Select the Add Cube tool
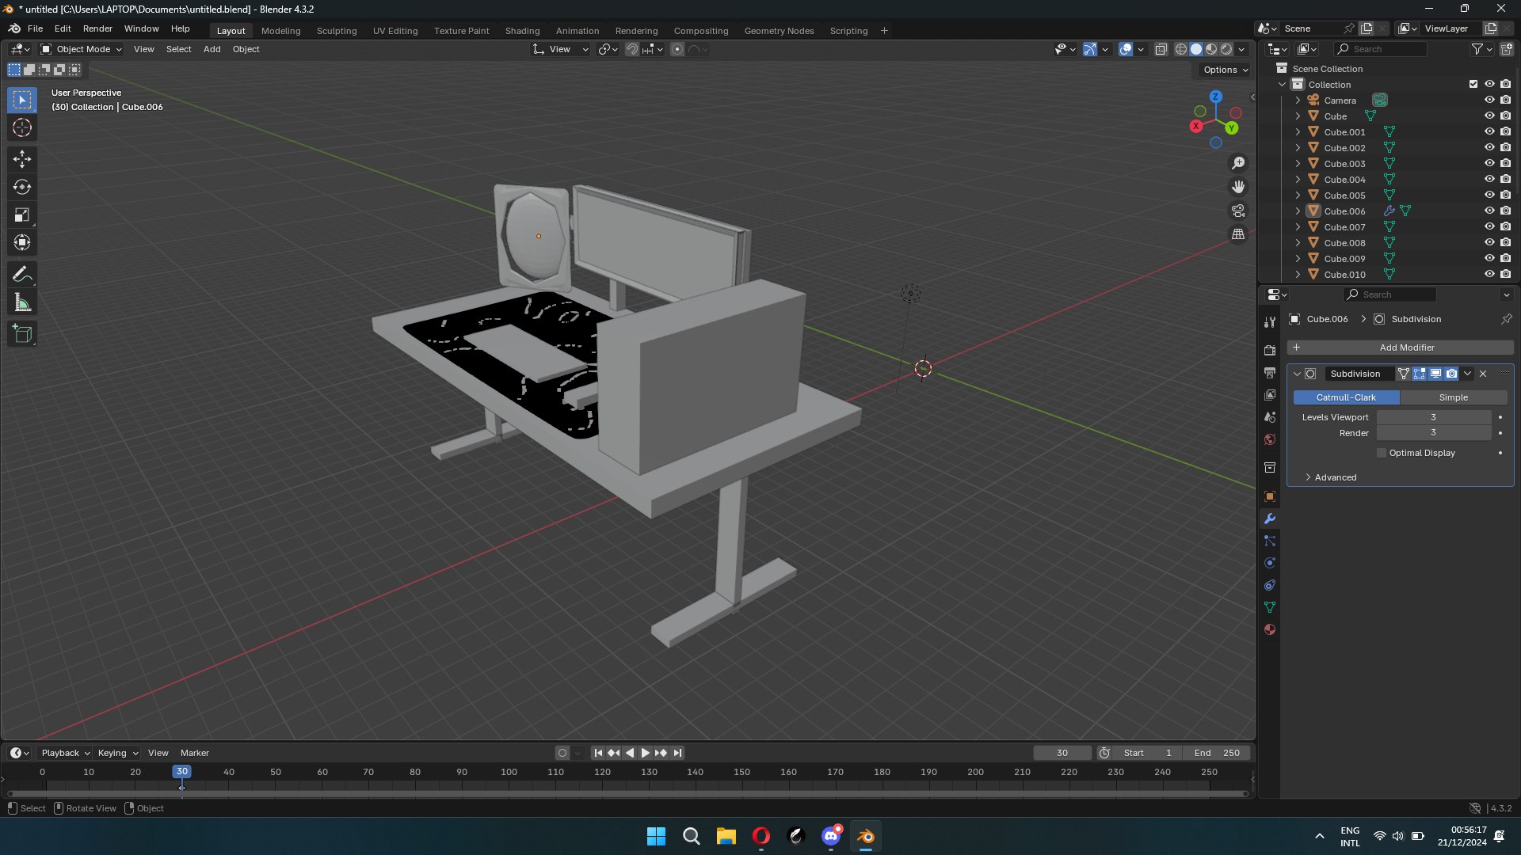Viewport: 1521px width, 855px height. coord(22,334)
